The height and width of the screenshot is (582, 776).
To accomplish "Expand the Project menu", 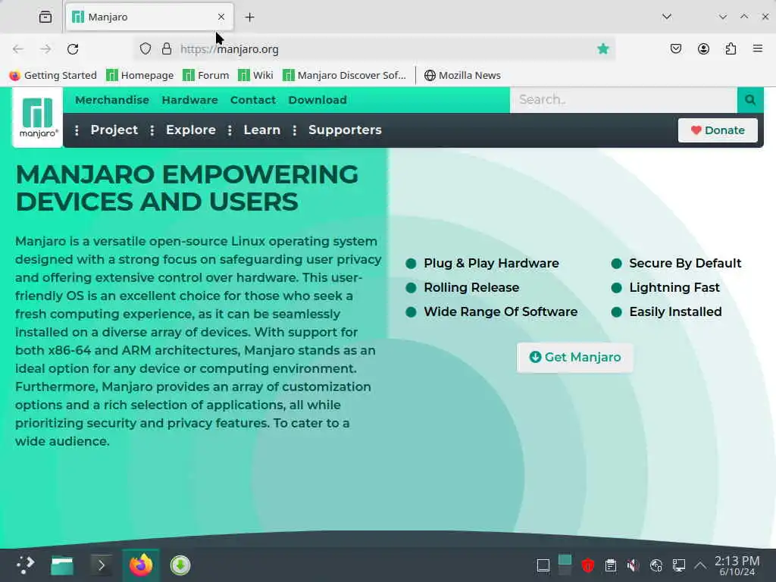I will tap(114, 130).
